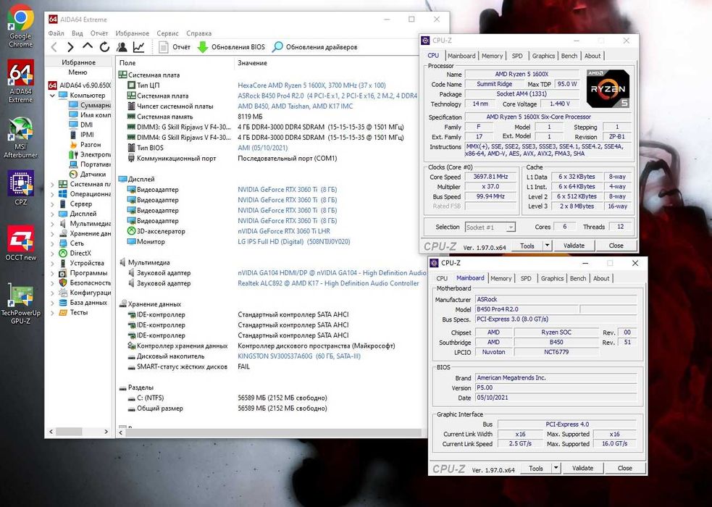The width and height of the screenshot is (712, 507).
Task: Expand the DirectX tree node
Action: pos(52,253)
